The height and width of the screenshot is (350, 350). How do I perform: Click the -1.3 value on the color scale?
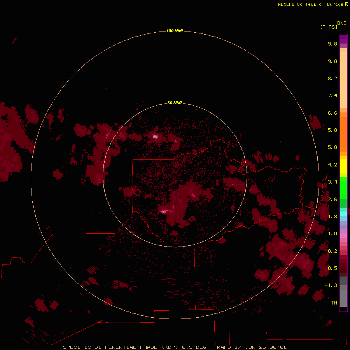pos(331,285)
